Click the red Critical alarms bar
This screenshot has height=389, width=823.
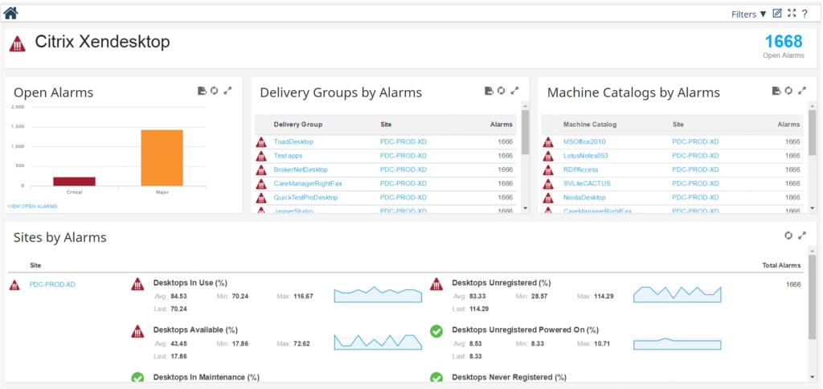tap(74, 181)
